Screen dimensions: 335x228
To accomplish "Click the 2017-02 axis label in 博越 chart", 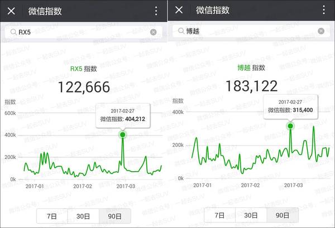I will [250, 185].
